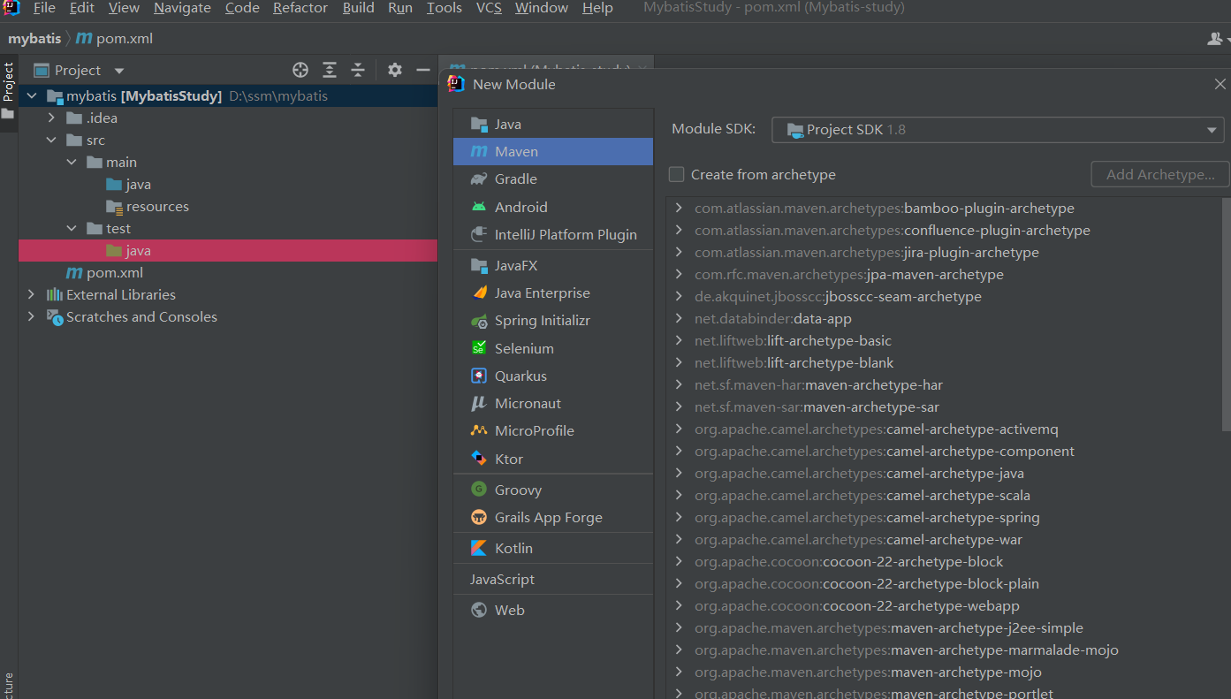This screenshot has height=699, width=1231.
Task: Choose the Grails App Forge icon
Action: click(479, 518)
